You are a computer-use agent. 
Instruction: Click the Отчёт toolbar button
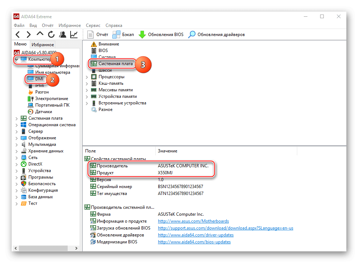pyautogui.click(x=98, y=35)
